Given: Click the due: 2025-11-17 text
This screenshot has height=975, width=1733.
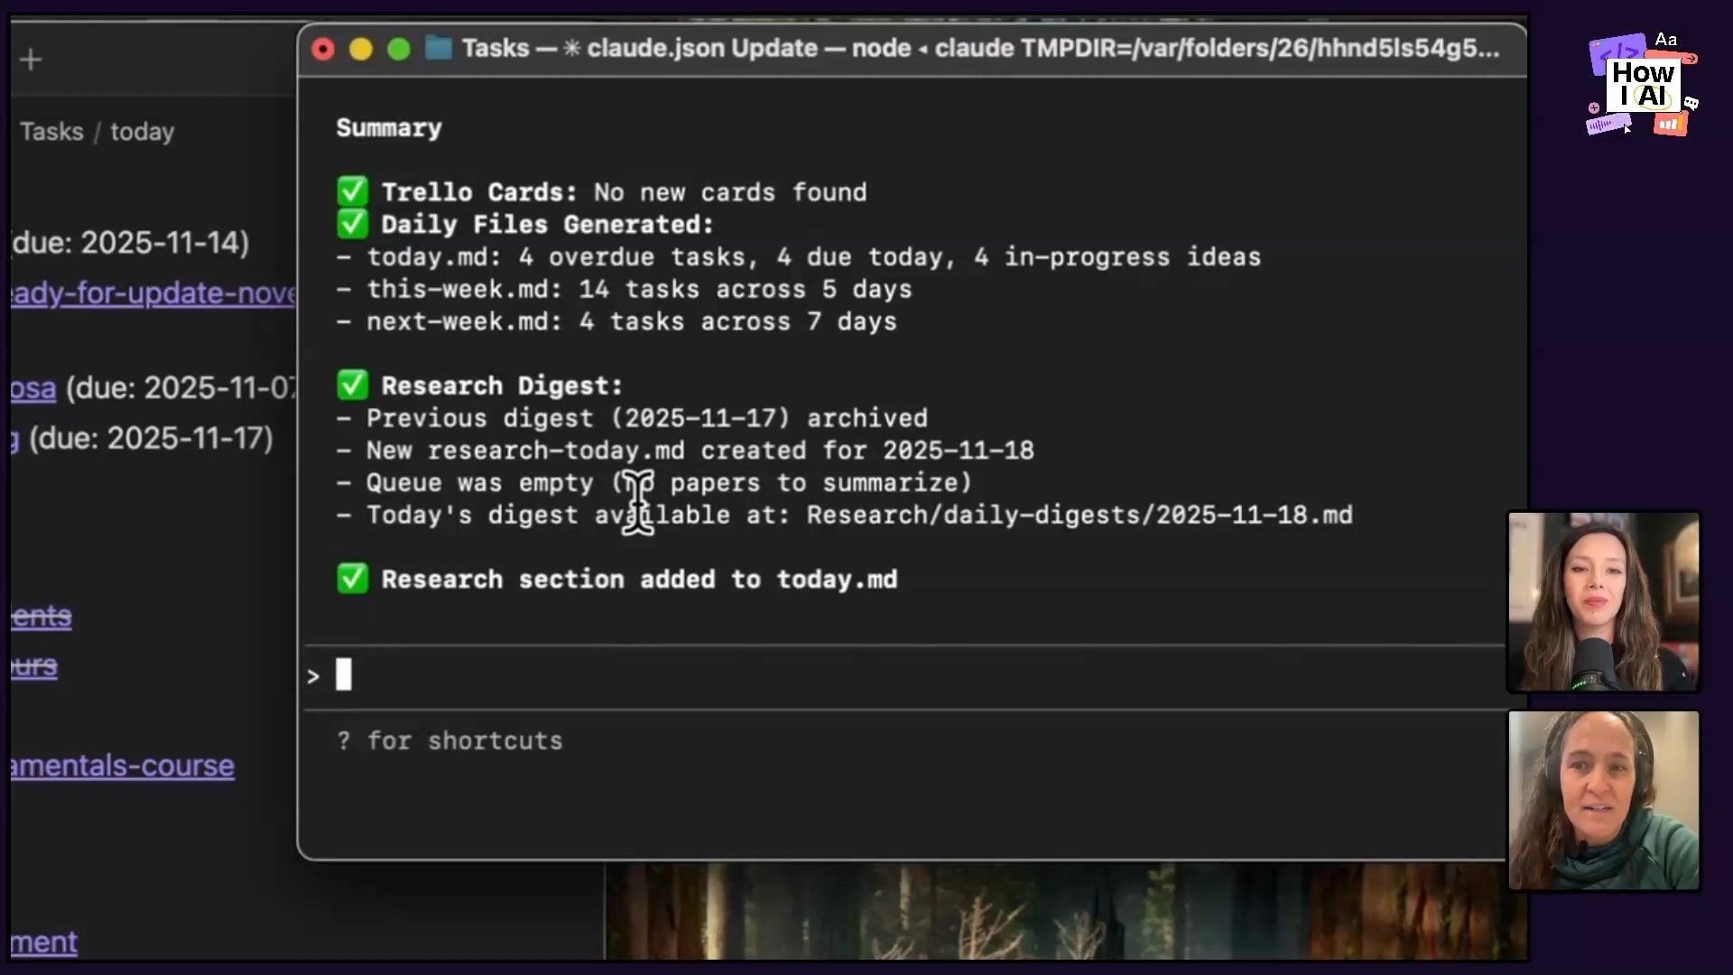Looking at the screenshot, I should coord(151,439).
